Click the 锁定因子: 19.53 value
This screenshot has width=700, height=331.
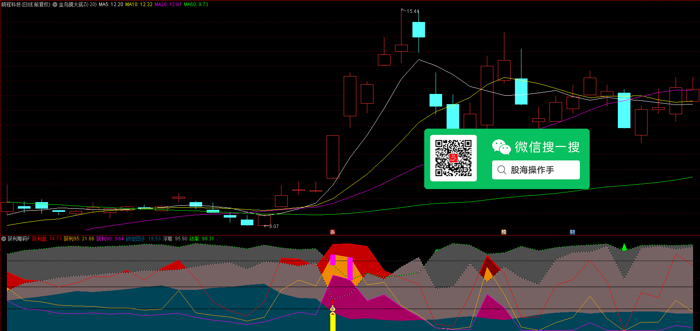143,239
